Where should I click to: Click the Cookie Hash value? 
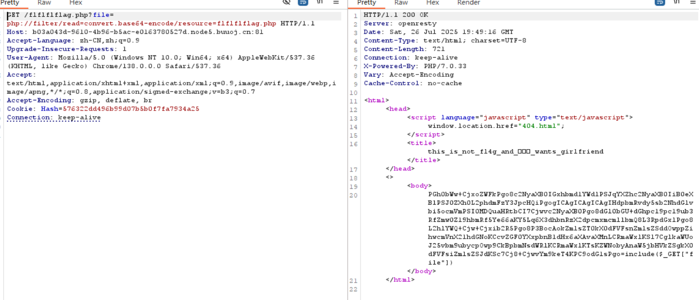coord(131,108)
